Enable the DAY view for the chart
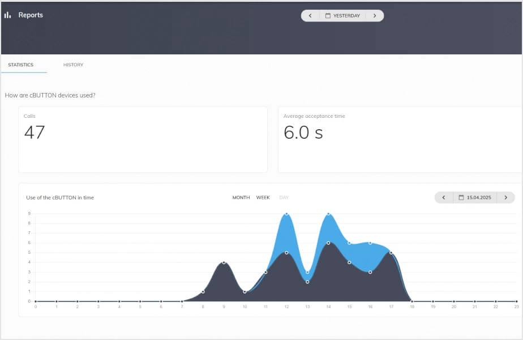The height and width of the screenshot is (340, 523). click(x=283, y=197)
